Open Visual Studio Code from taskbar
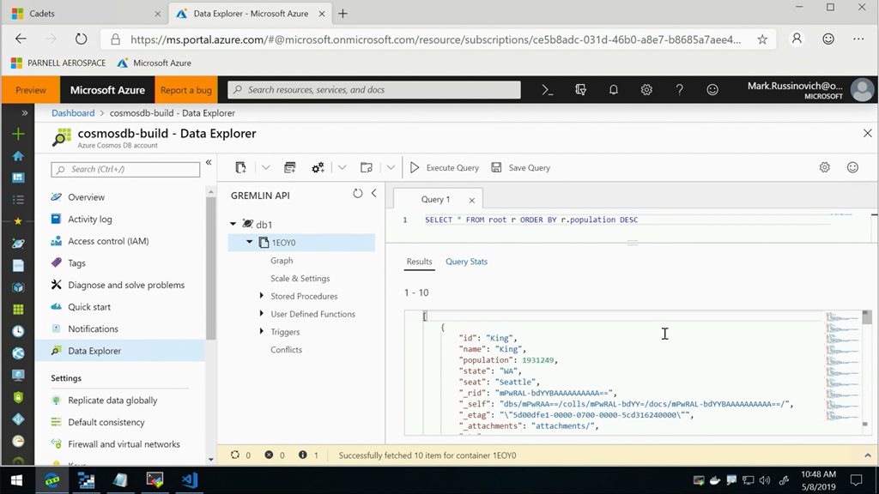Viewport: 879px width, 494px height. click(x=190, y=480)
